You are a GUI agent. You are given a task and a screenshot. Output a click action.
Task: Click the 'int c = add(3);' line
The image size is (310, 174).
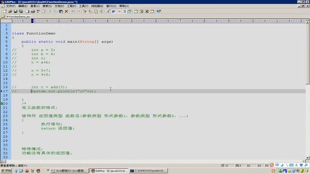[49, 87]
